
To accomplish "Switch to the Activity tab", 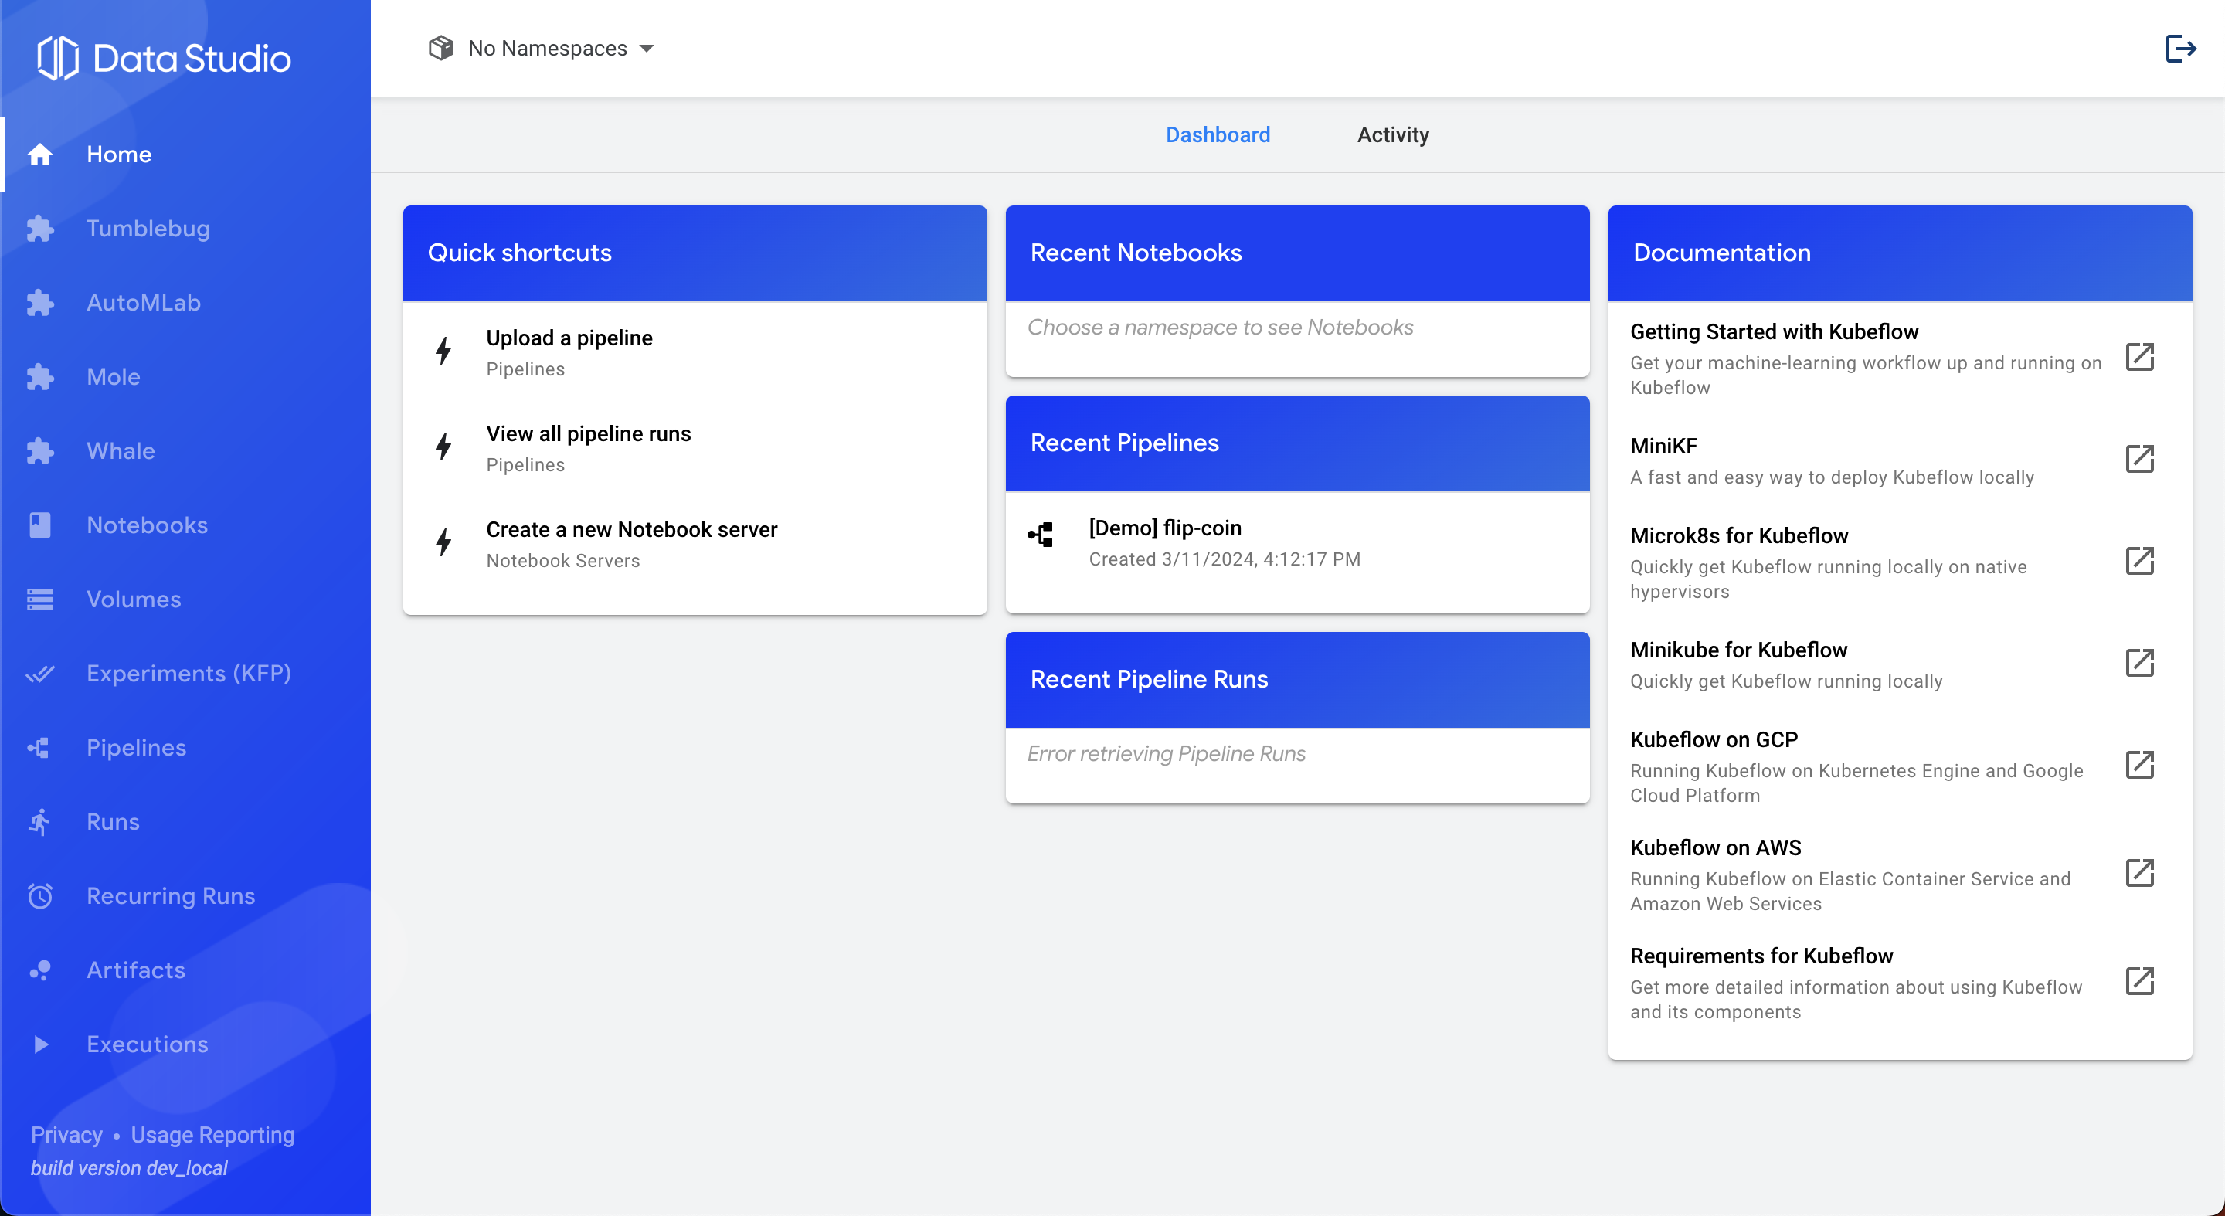I will tap(1392, 134).
